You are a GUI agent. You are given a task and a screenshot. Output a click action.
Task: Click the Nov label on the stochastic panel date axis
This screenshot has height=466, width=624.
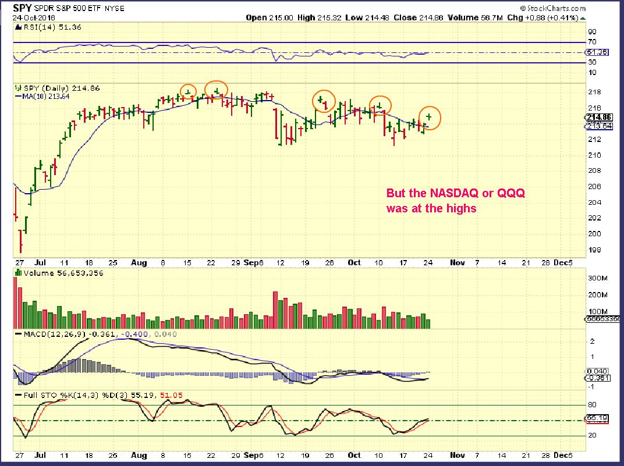[458, 456]
